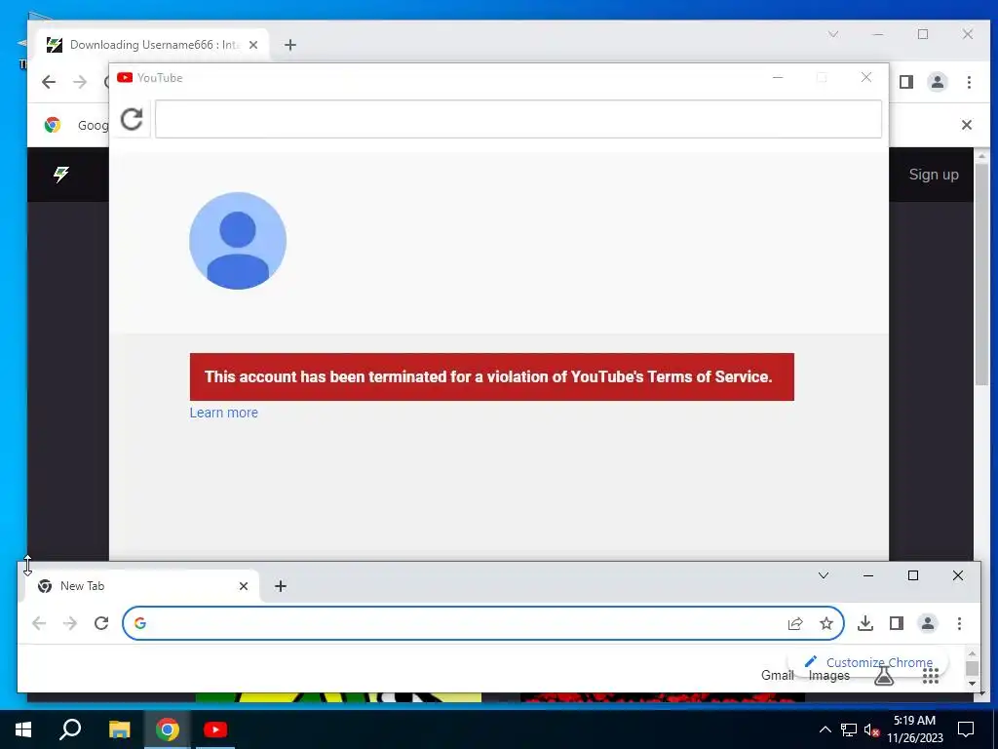Image resolution: width=998 pixels, height=749 pixels.
Task: Close the New Tab tab
Action: pyautogui.click(x=243, y=586)
